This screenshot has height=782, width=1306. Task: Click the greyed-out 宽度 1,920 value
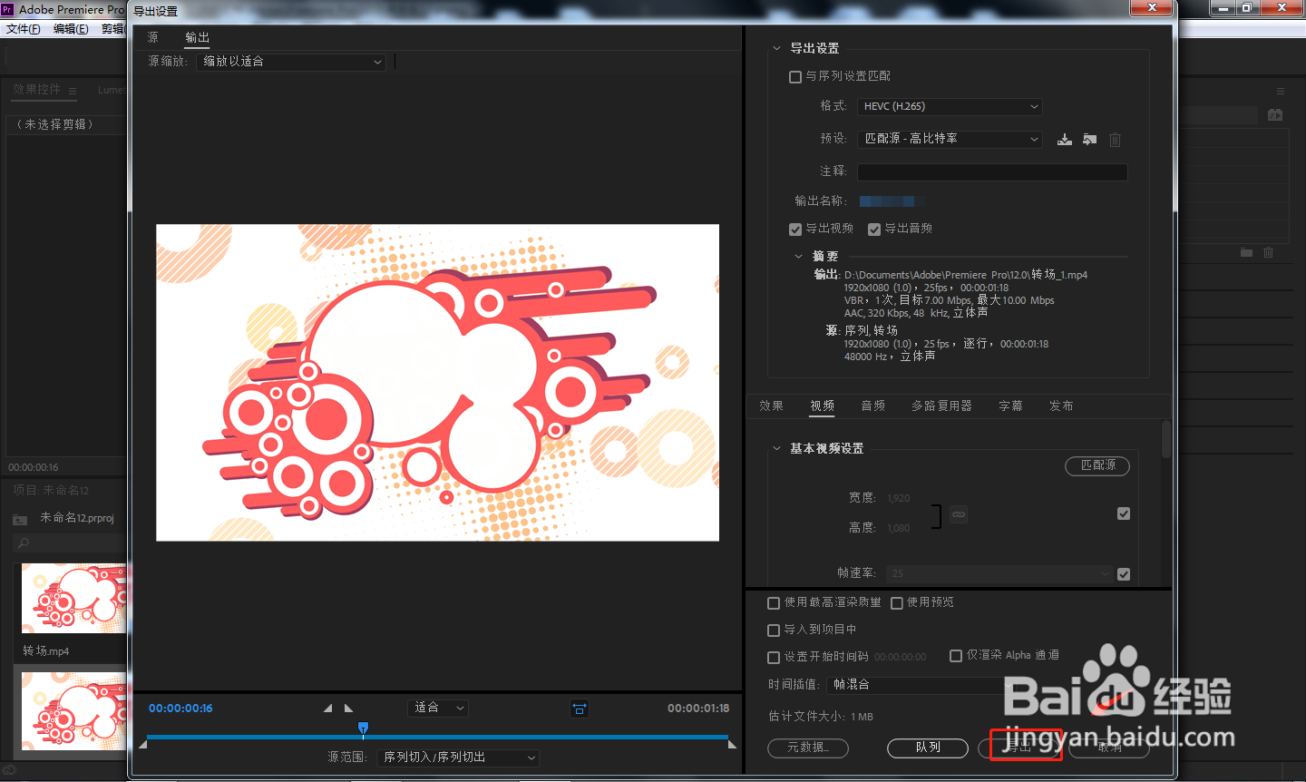click(x=899, y=498)
